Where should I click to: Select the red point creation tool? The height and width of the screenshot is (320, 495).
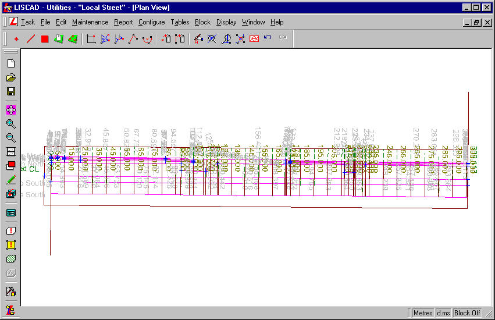[x=16, y=39]
